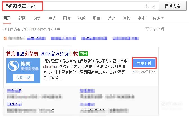
Task: Switch to the 视频 tab
Action: tap(82, 18)
